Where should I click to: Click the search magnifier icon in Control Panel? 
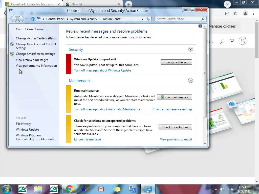[x=203, y=19]
